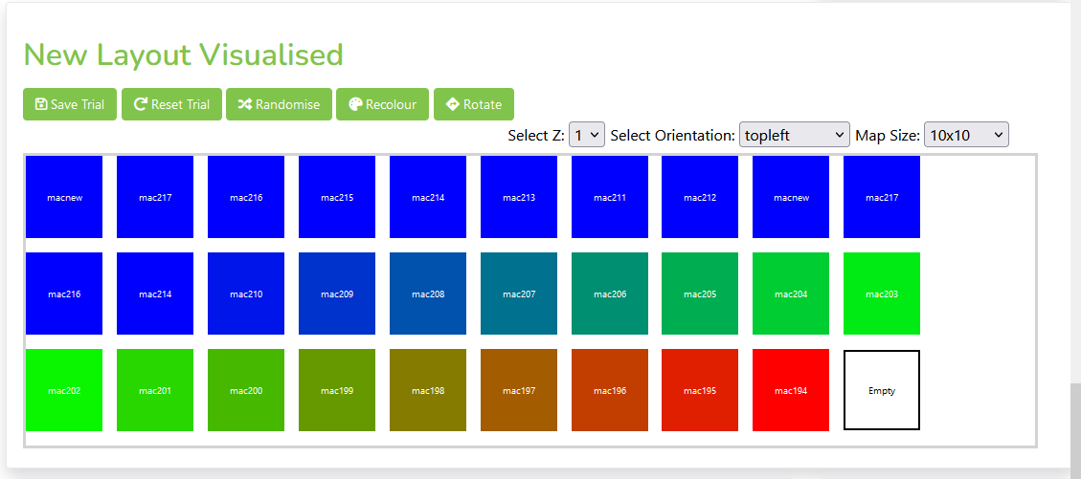The width and height of the screenshot is (1081, 479).
Task: Hit the Randomise shuffle icon
Action: [x=245, y=104]
